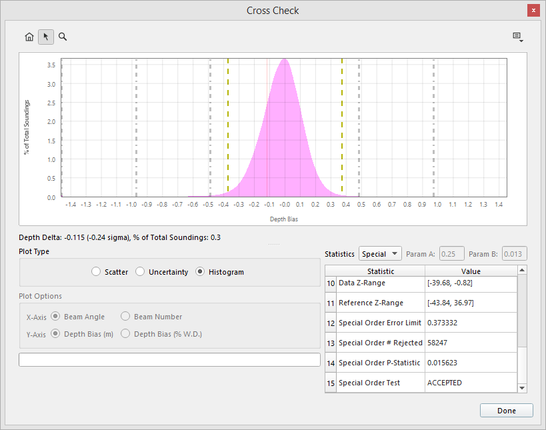This screenshot has width=546, height=430.
Task: Click the Special Order Error Limit row
Action: pyautogui.click(x=381, y=323)
